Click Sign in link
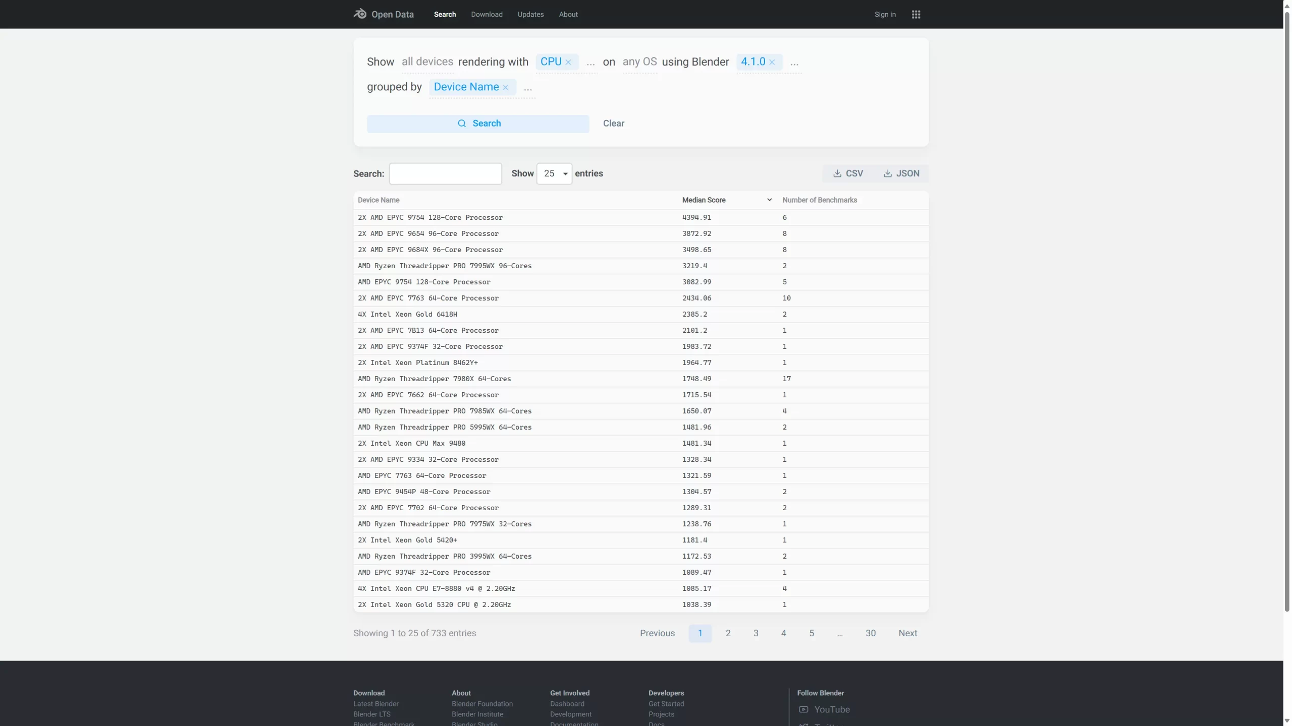Image resolution: width=1292 pixels, height=726 pixels. click(x=885, y=15)
